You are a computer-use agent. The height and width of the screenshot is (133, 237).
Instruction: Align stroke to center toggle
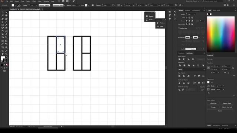pos(187,24)
